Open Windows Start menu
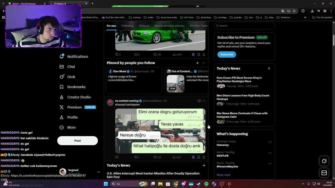The width and height of the screenshot is (335, 188). [x=106, y=184]
